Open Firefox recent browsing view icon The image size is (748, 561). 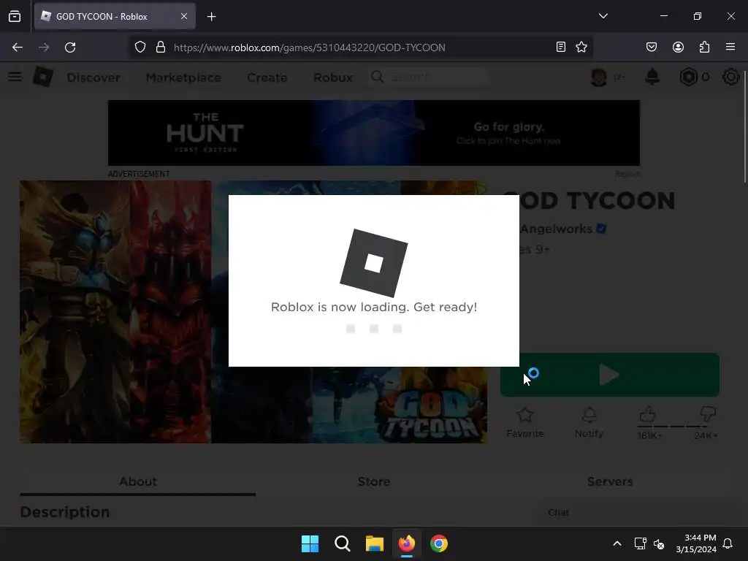tap(15, 16)
